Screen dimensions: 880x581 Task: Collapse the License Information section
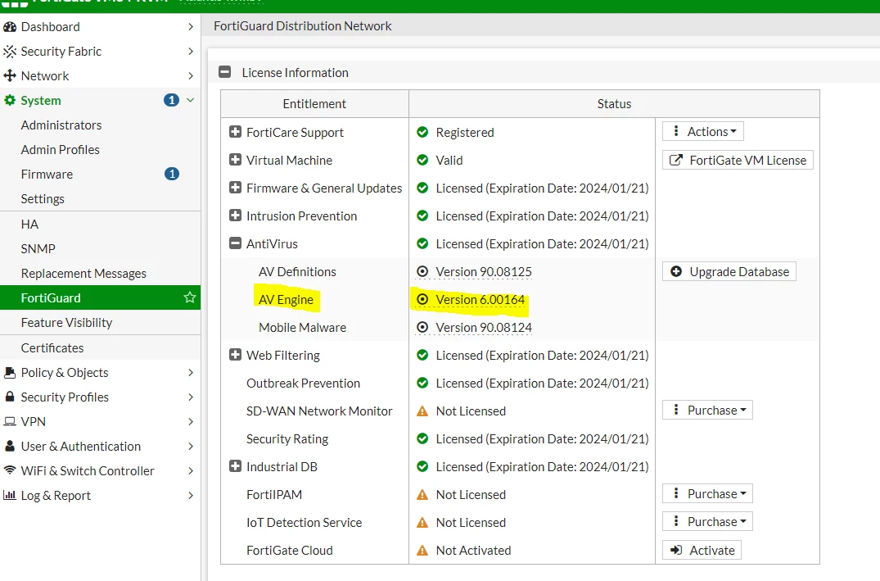point(225,72)
